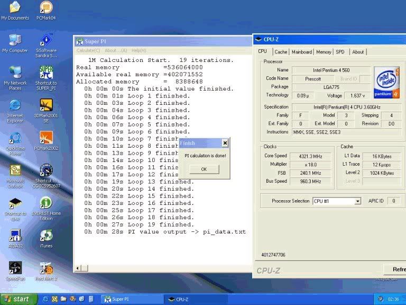Click the FSB value 240.1 MHz
Image resolution: width=406 pixels, height=305 pixels.
click(310, 173)
